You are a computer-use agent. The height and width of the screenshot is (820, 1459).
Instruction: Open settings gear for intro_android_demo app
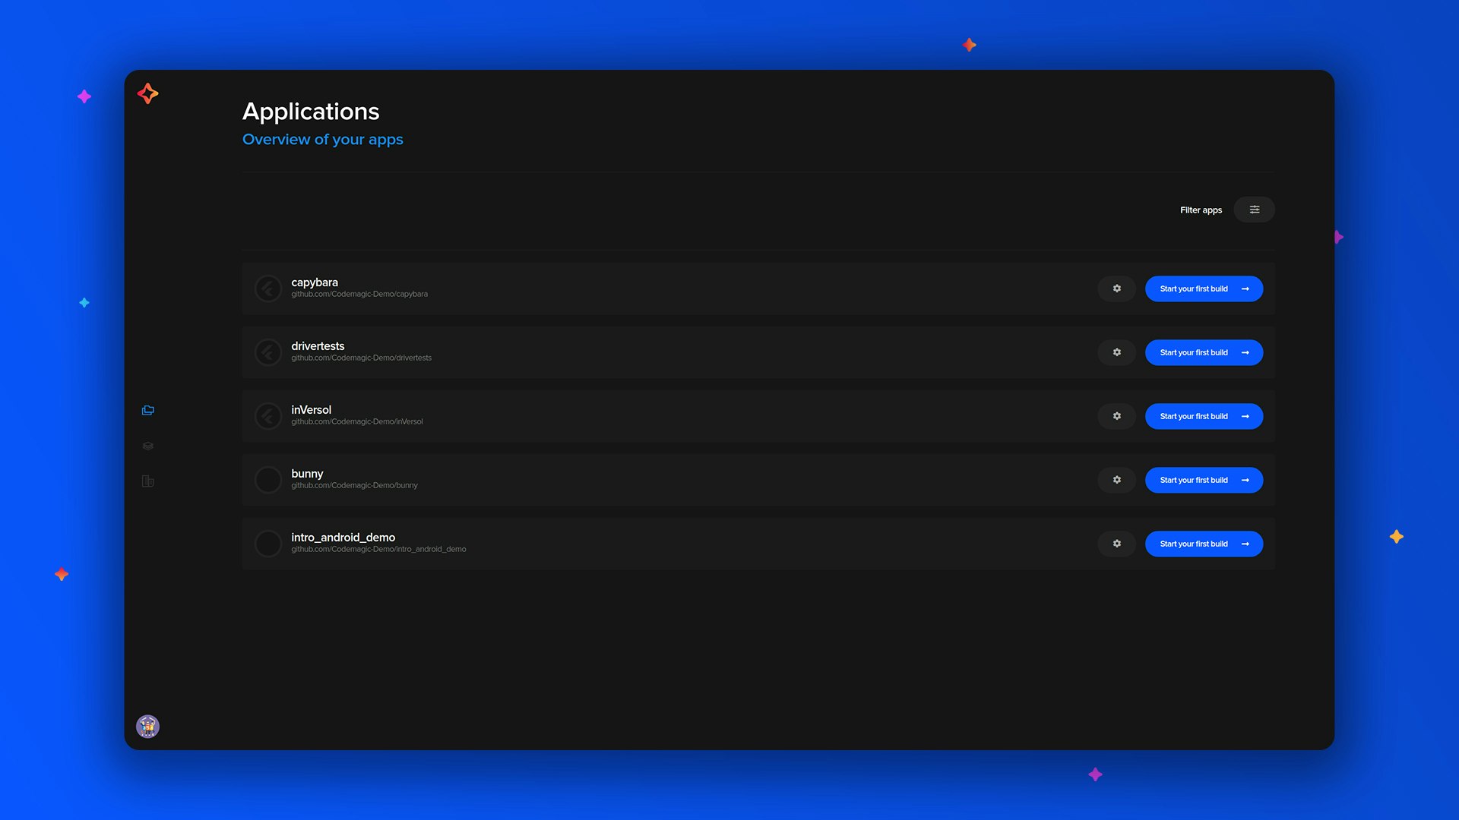[x=1116, y=544]
